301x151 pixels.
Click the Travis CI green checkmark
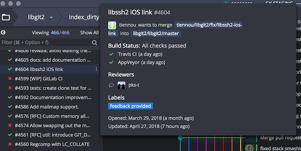click(x=111, y=54)
